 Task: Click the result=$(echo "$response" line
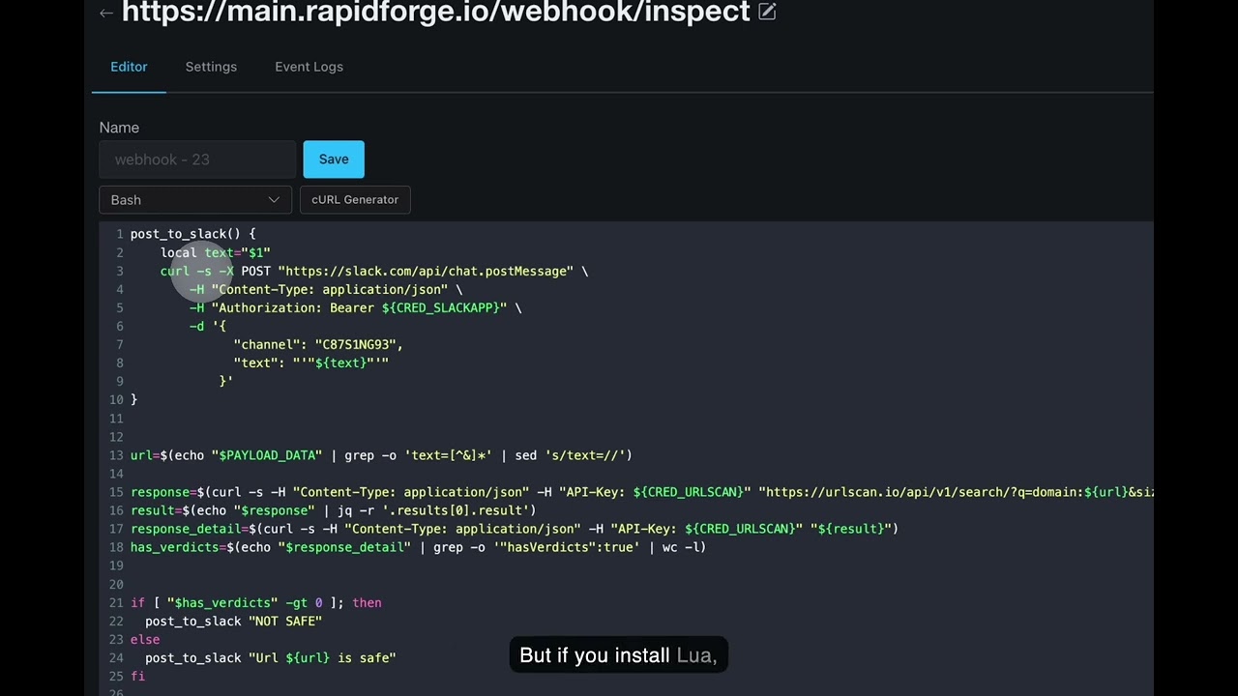333,510
